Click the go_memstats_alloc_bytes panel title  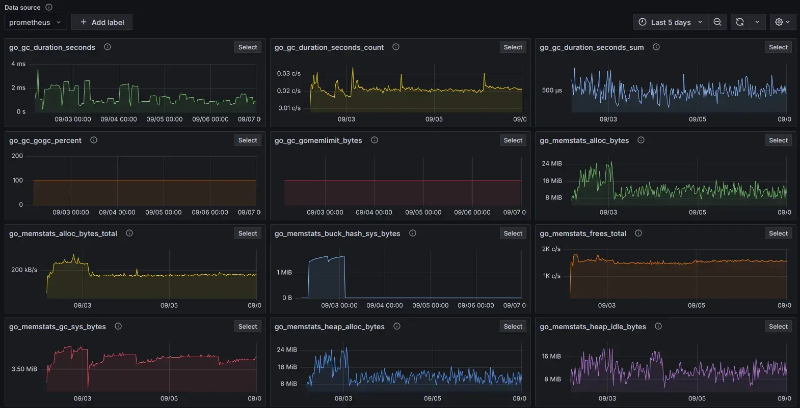[x=584, y=140]
